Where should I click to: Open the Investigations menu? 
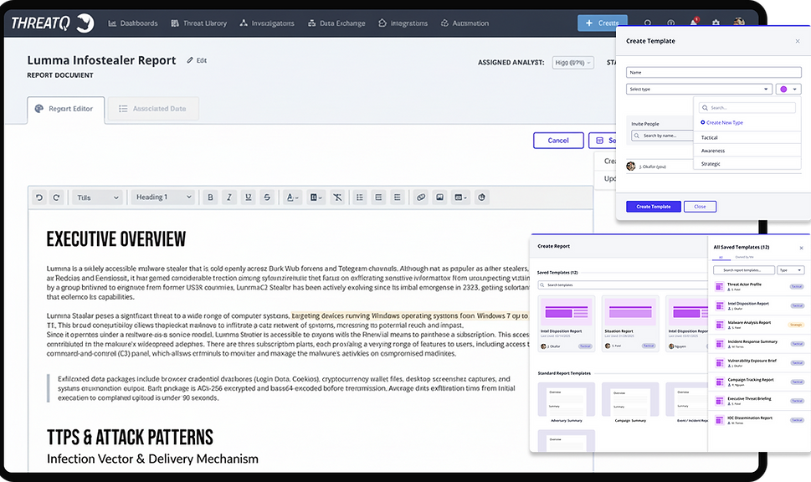267,23
